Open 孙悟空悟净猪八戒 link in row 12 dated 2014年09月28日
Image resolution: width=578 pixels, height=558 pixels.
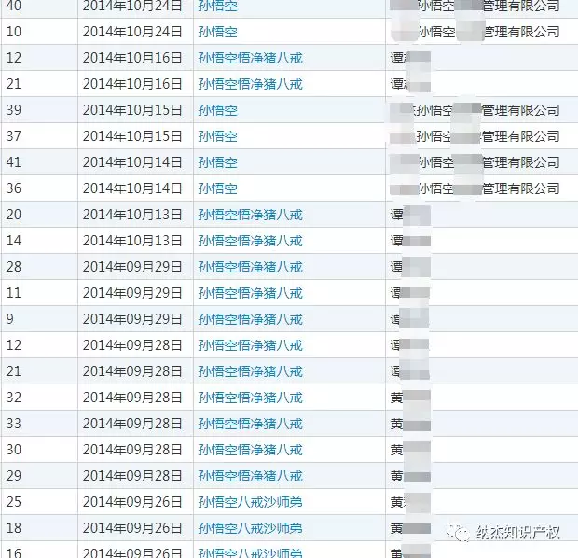[250, 345]
